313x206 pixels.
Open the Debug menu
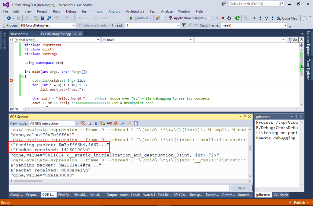(71, 11)
